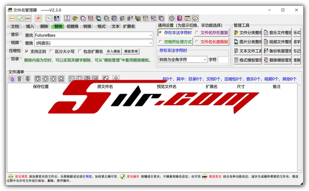The image size is (309, 191).
Task: Click the 保存位置 column header
Action: pos(41,87)
